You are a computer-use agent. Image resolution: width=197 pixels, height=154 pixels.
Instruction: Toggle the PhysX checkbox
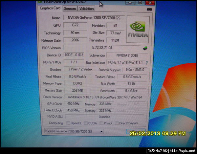(x=101, y=123)
